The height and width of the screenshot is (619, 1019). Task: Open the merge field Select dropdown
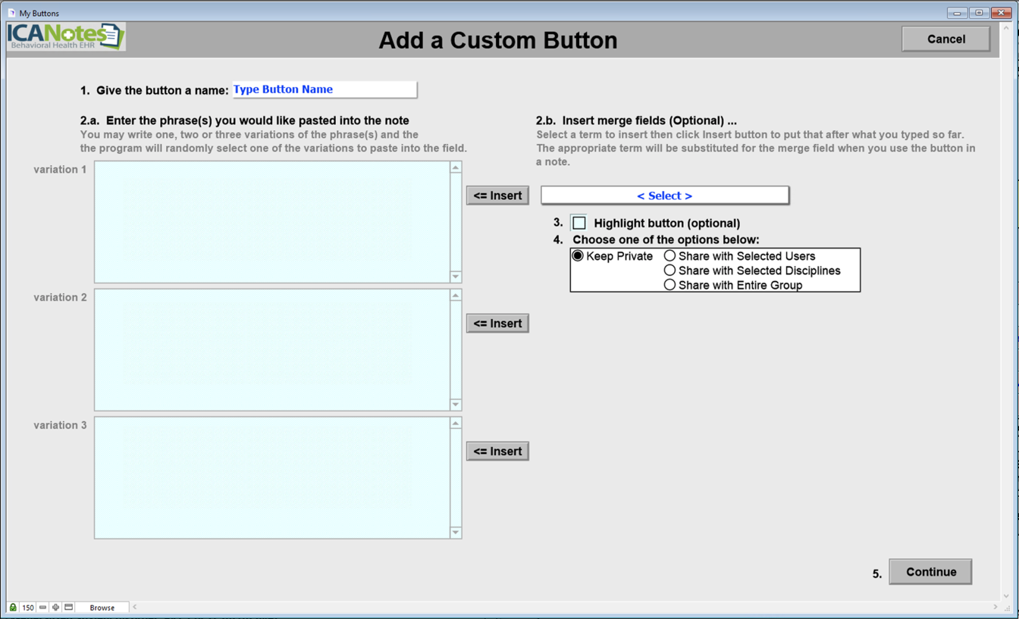coord(664,195)
